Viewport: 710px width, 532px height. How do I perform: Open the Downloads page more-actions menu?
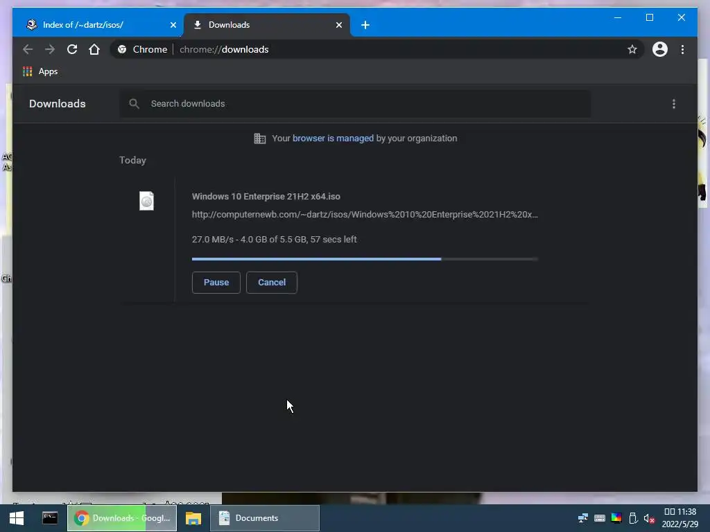[674, 104]
